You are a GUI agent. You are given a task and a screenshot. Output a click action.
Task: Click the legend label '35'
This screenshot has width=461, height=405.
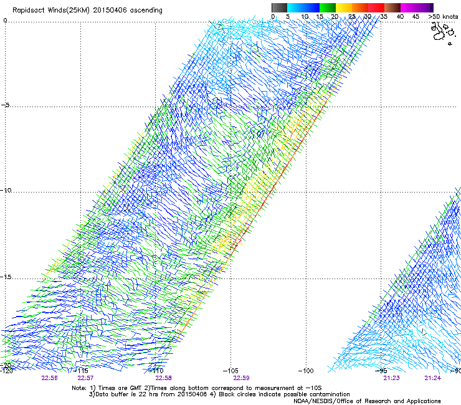click(x=384, y=17)
